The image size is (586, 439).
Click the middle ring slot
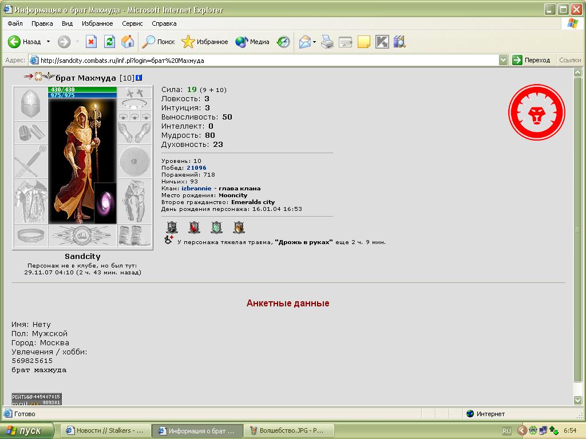point(134,115)
